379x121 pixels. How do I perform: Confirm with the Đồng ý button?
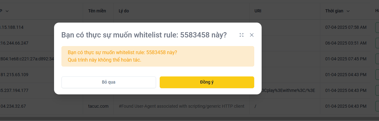tap(207, 82)
